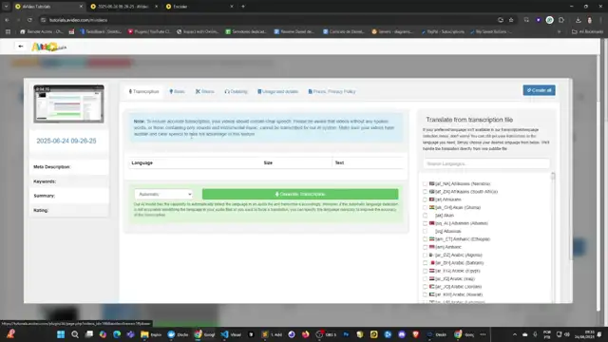Switch to the 2025-06-24 09-28-25 browser tab
Image resolution: width=608 pixels, height=342 pixels.
pyautogui.click(x=123, y=7)
